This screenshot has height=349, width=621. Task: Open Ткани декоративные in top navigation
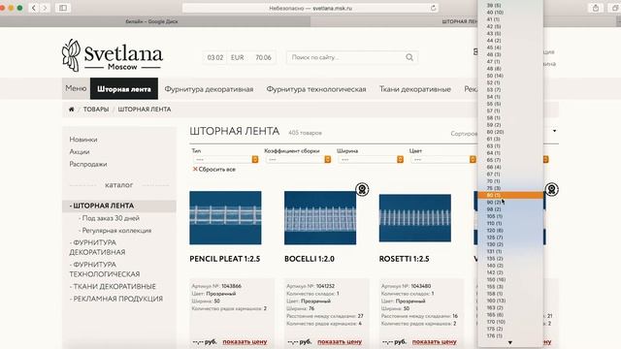tap(415, 89)
